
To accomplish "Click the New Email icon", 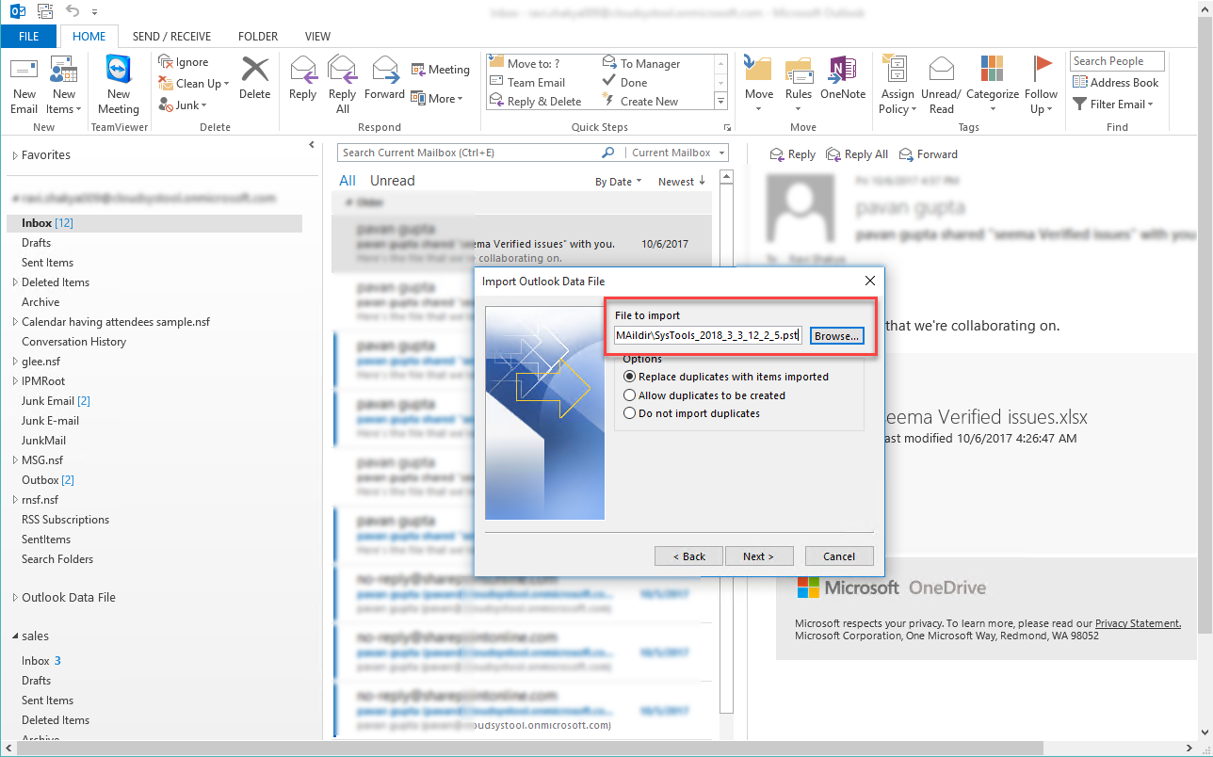I will coord(24,72).
